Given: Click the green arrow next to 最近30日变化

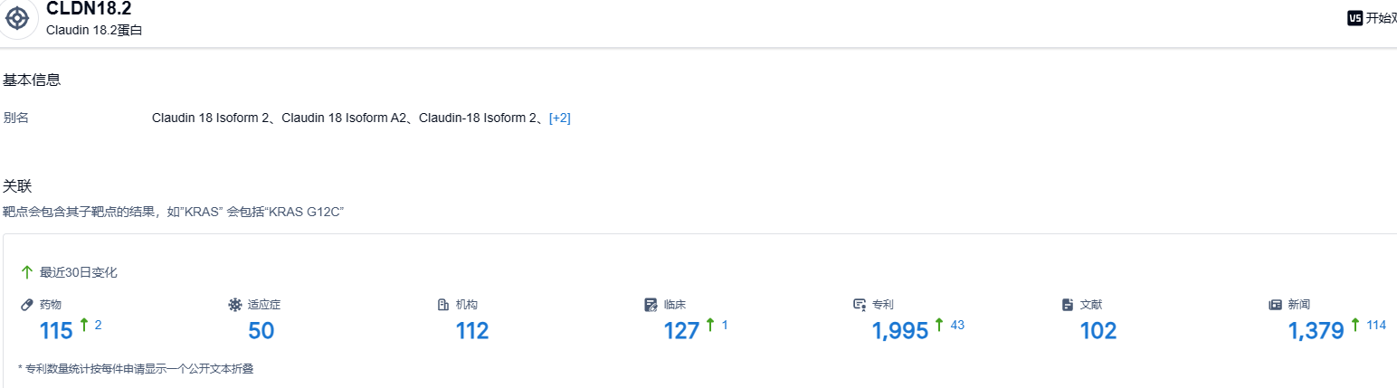Looking at the screenshot, I should [x=27, y=272].
